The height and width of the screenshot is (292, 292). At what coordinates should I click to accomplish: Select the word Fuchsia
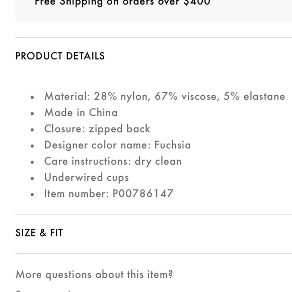pos(173,145)
